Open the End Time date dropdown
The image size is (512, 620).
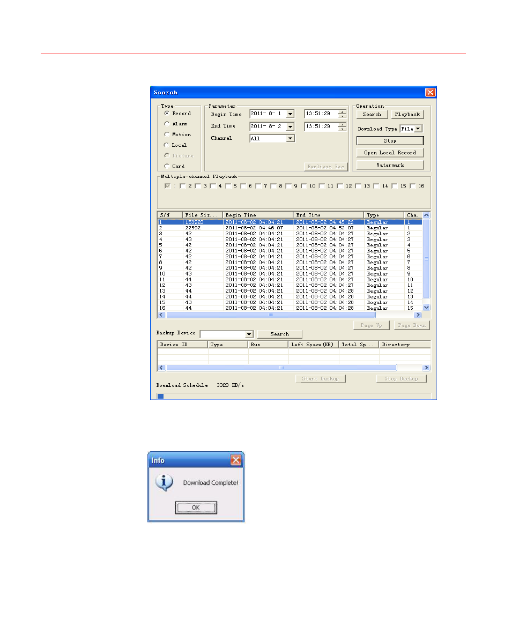coord(291,126)
